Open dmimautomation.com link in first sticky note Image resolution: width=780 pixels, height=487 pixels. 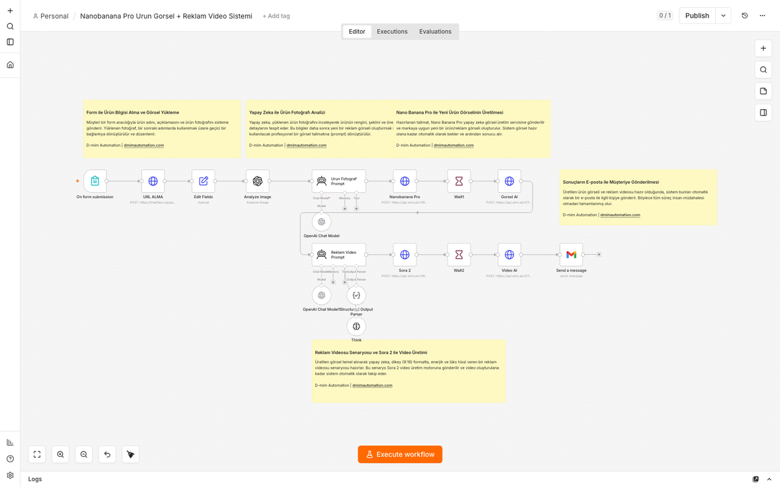(144, 145)
